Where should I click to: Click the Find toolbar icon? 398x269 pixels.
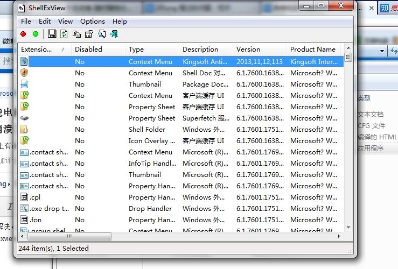(x=102, y=34)
